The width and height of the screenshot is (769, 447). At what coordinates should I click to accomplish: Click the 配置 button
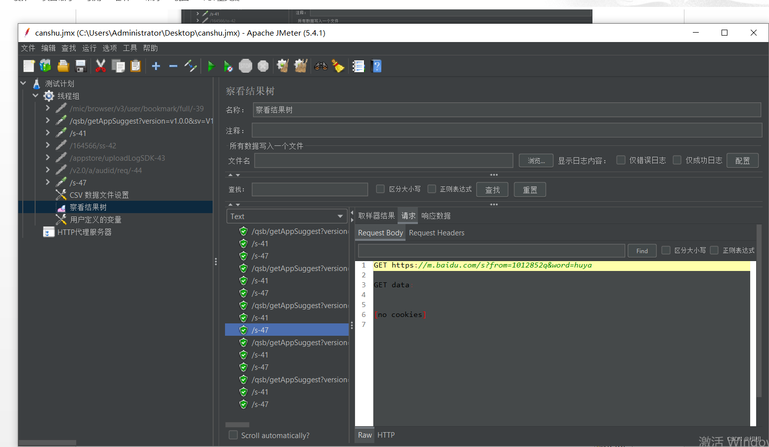point(742,160)
